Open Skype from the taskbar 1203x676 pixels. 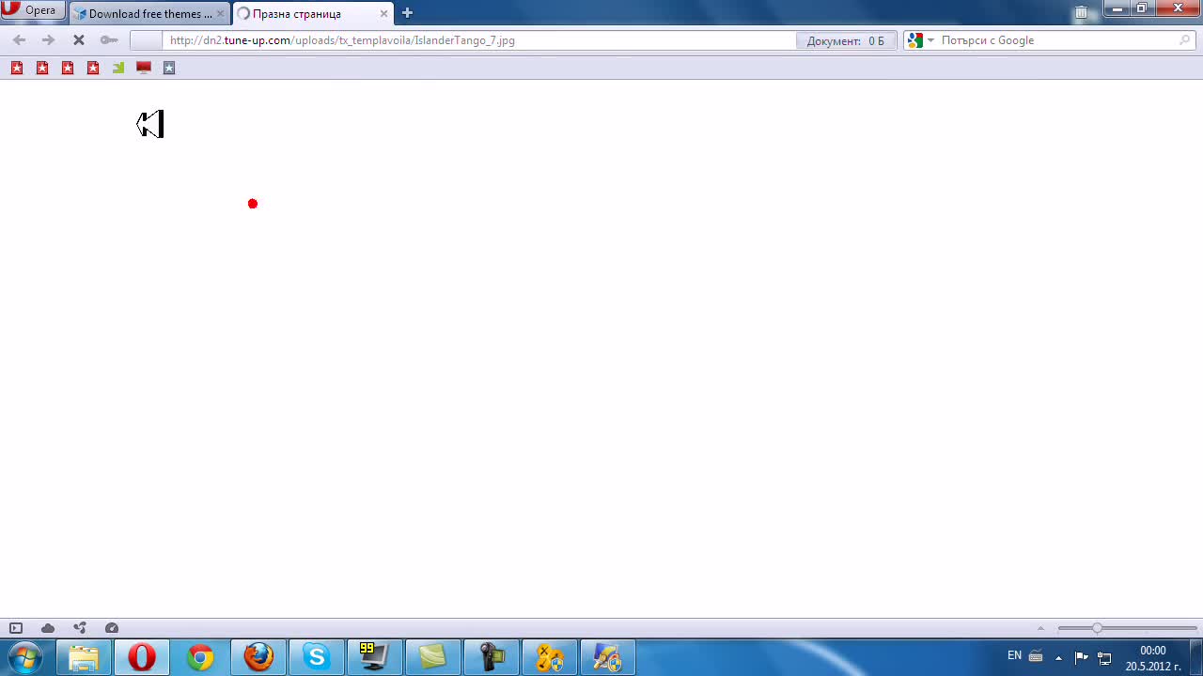[317, 657]
